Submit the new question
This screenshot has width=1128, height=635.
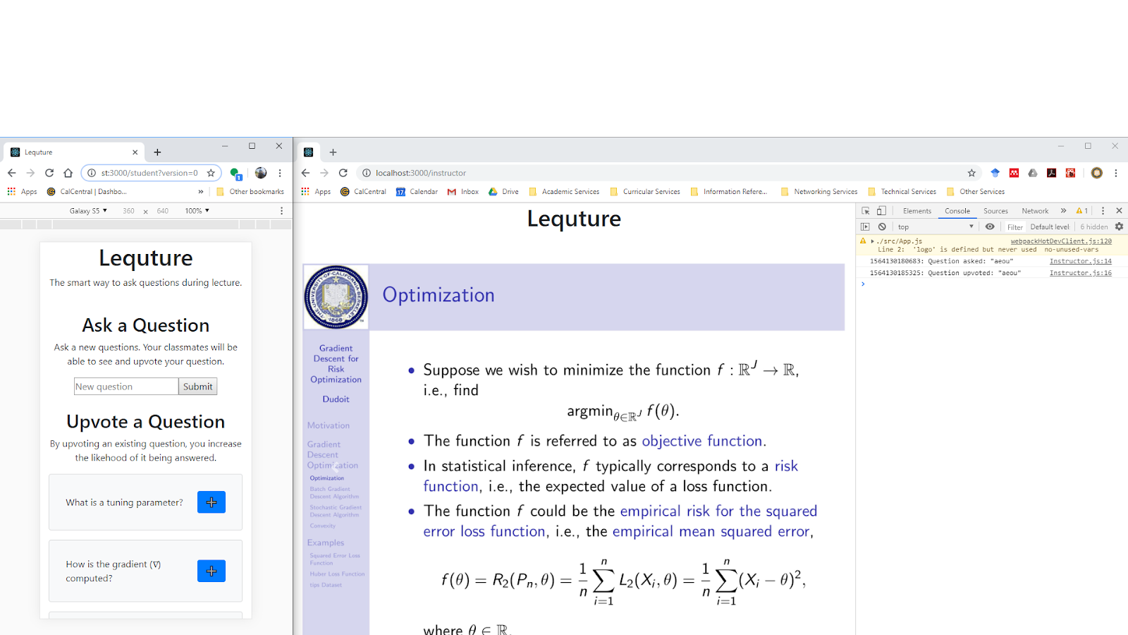pyautogui.click(x=197, y=387)
